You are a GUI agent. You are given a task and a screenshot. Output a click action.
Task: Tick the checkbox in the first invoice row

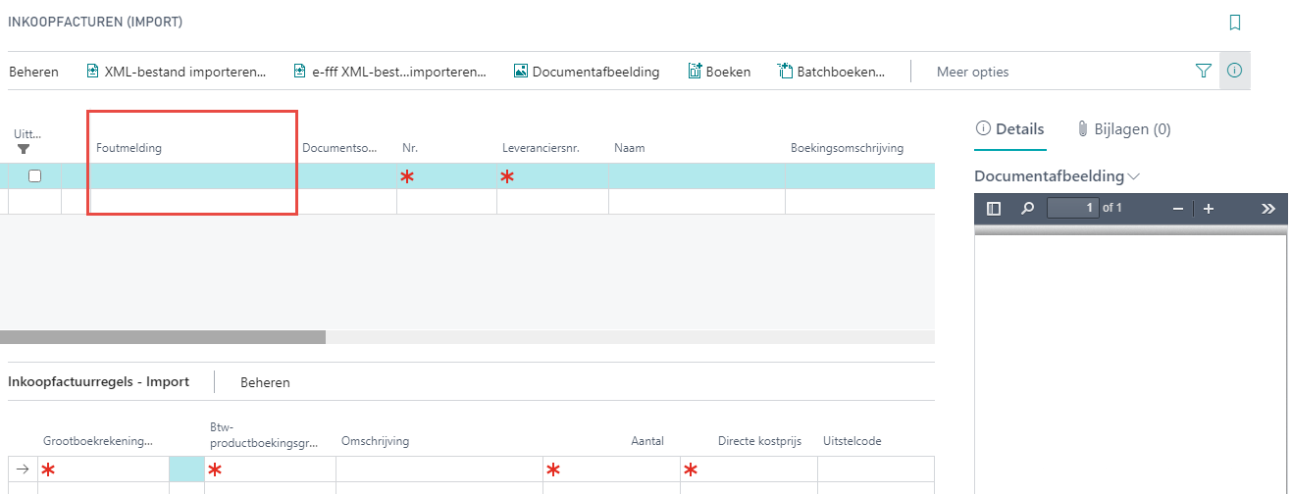tap(35, 176)
